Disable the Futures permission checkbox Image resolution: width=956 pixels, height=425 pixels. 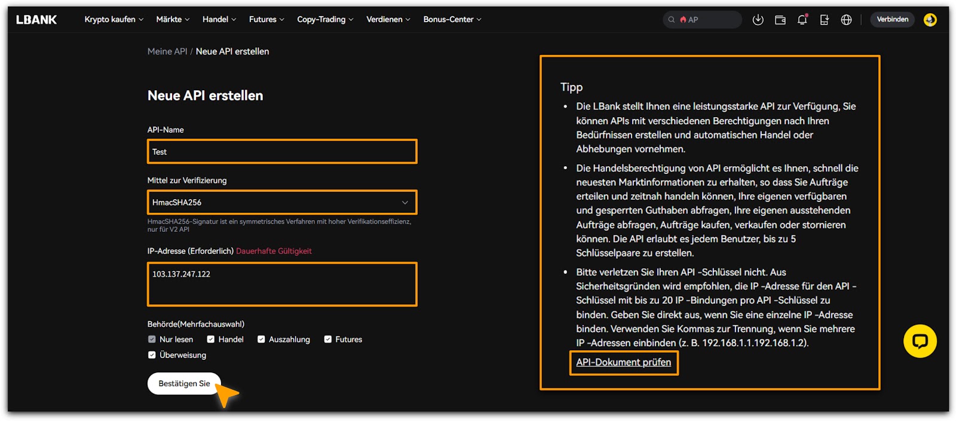tap(327, 340)
